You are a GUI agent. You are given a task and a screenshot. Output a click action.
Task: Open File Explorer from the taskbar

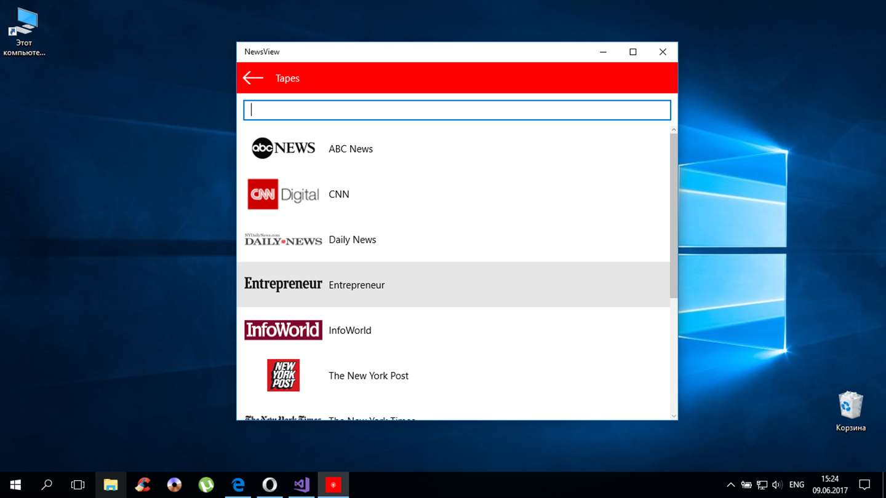point(111,485)
